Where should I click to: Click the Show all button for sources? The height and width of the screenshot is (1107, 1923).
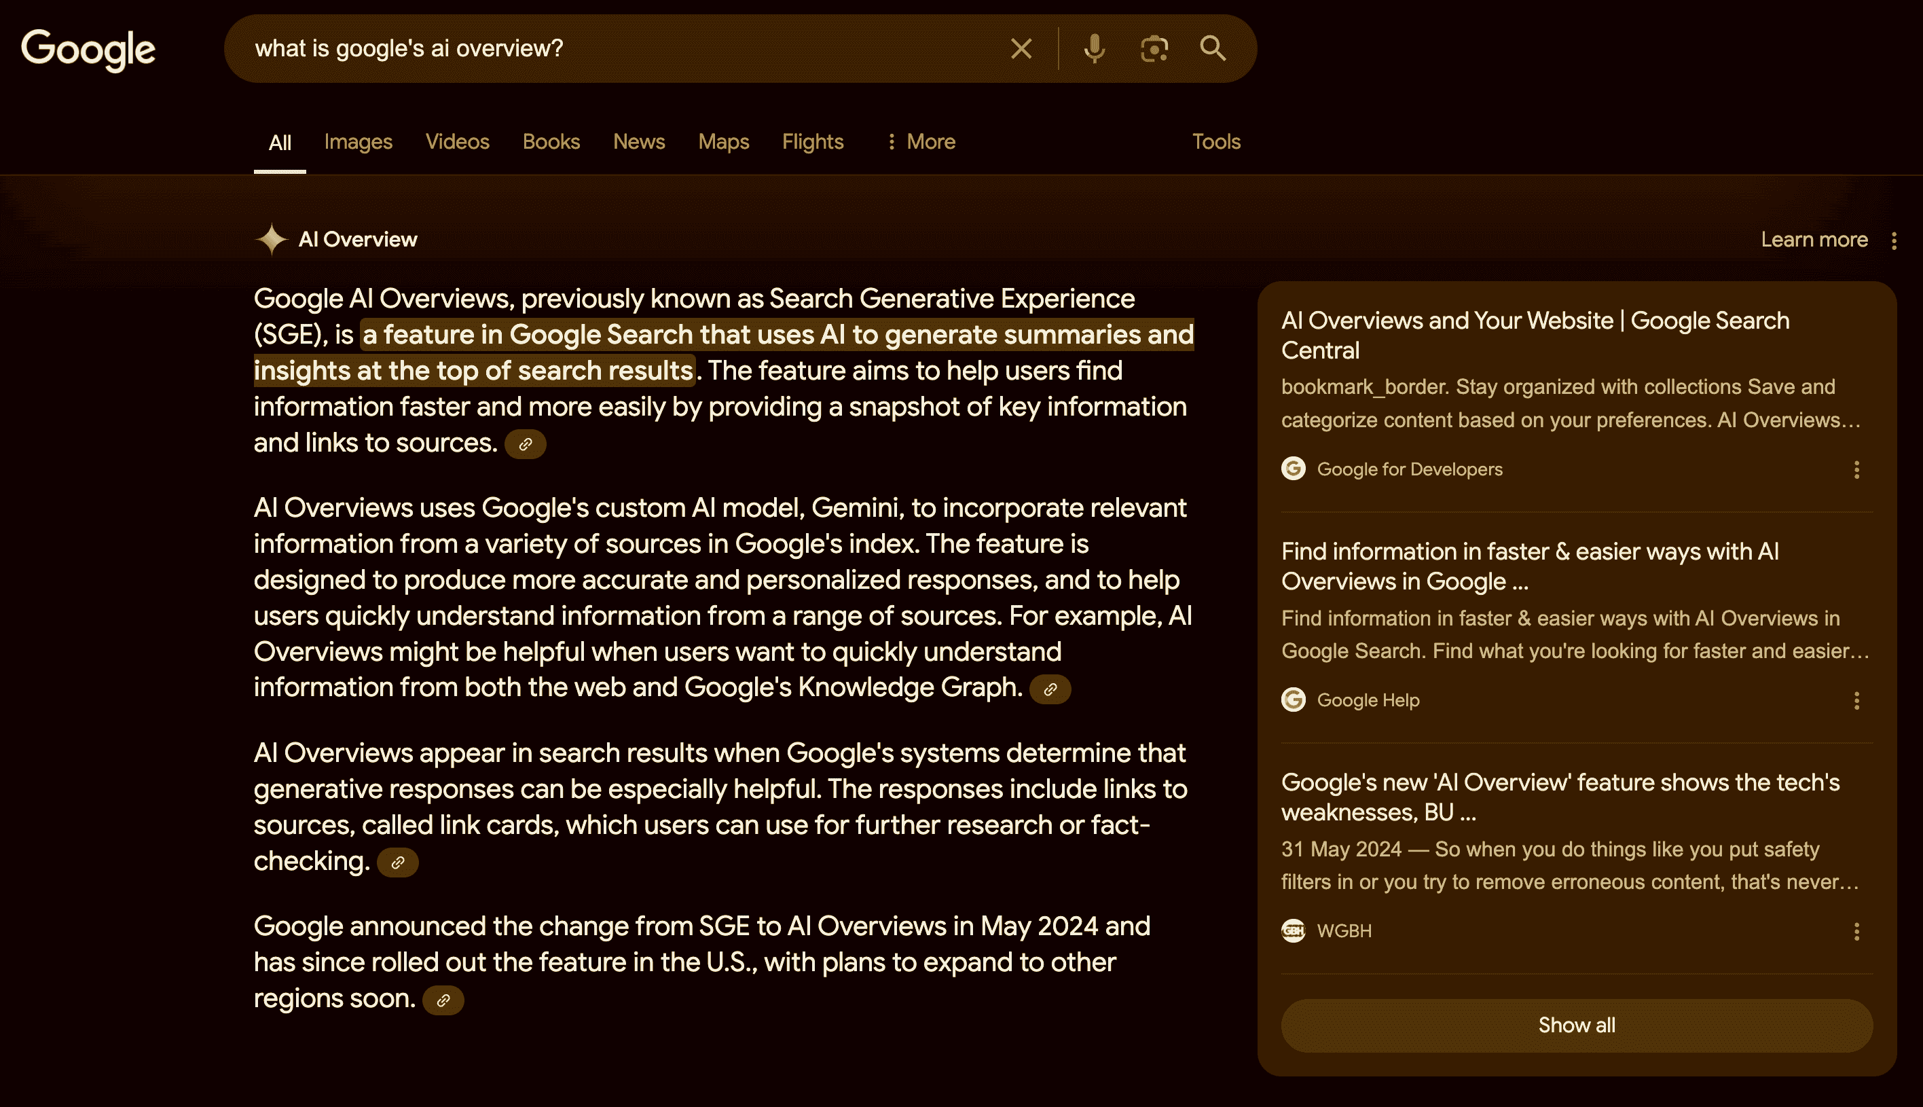pyautogui.click(x=1575, y=1023)
